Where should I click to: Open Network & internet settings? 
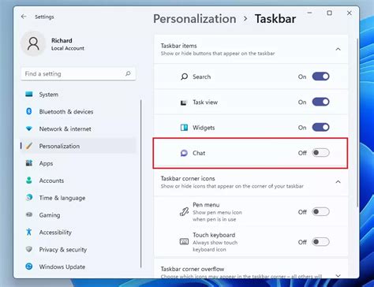pyautogui.click(x=78, y=129)
